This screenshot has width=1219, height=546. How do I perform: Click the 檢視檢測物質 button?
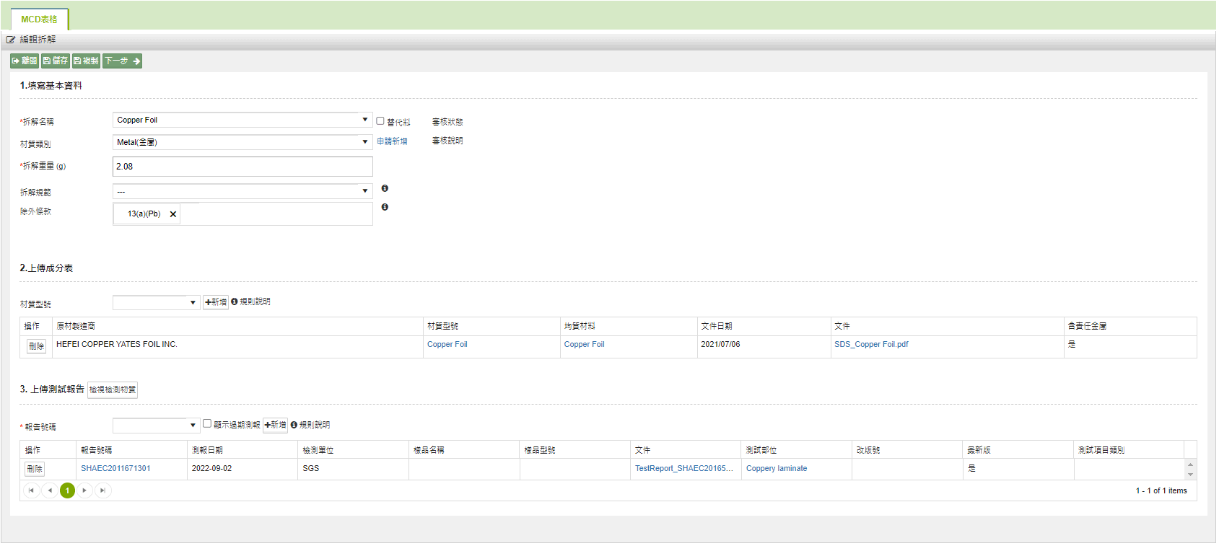click(x=113, y=389)
